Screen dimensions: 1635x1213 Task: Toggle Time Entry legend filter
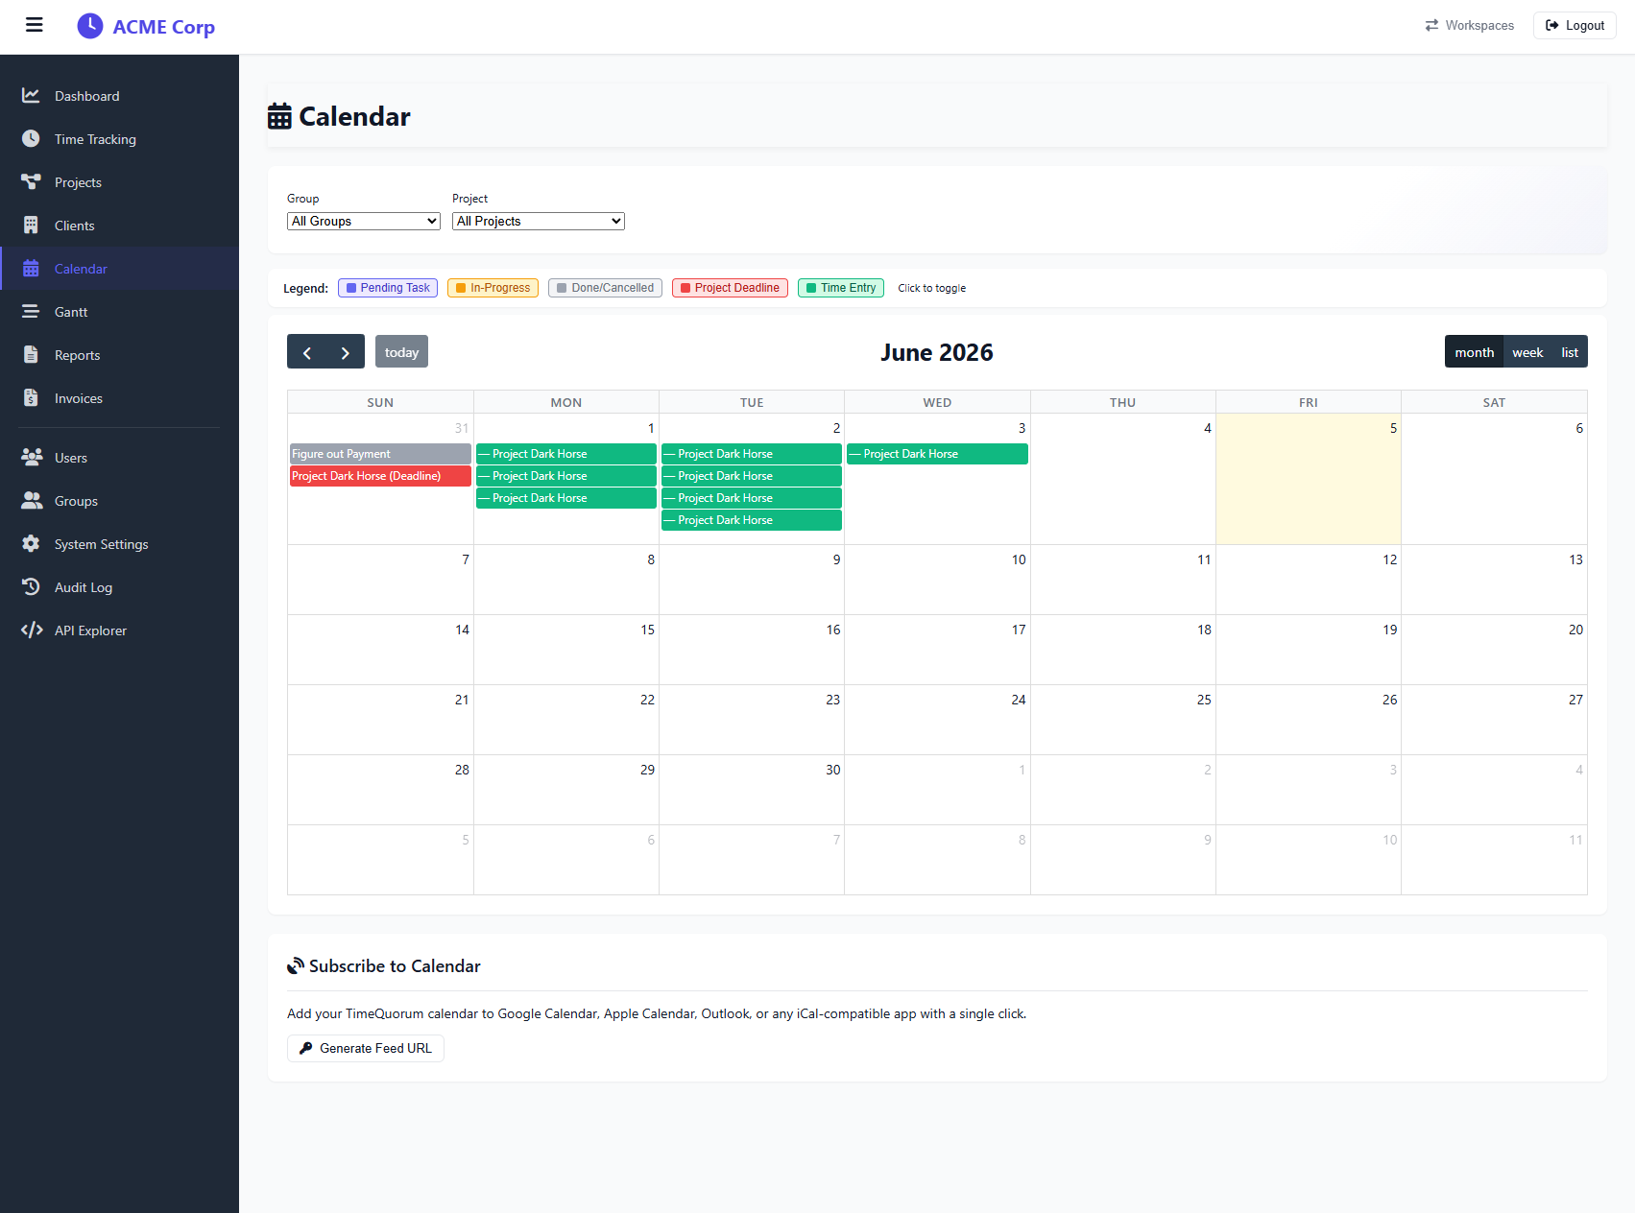coord(841,288)
